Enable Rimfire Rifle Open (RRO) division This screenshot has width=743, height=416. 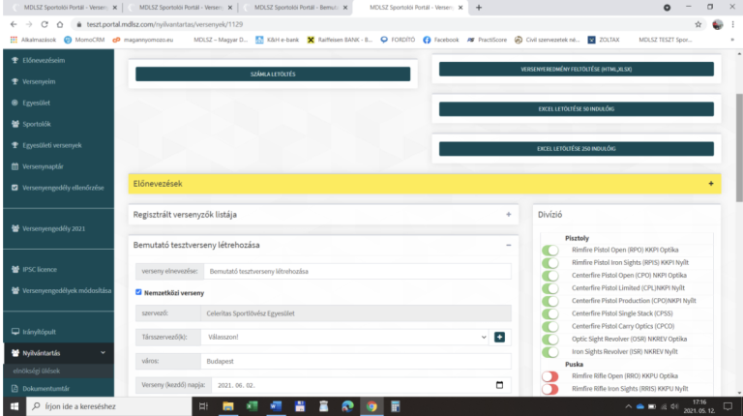point(550,375)
